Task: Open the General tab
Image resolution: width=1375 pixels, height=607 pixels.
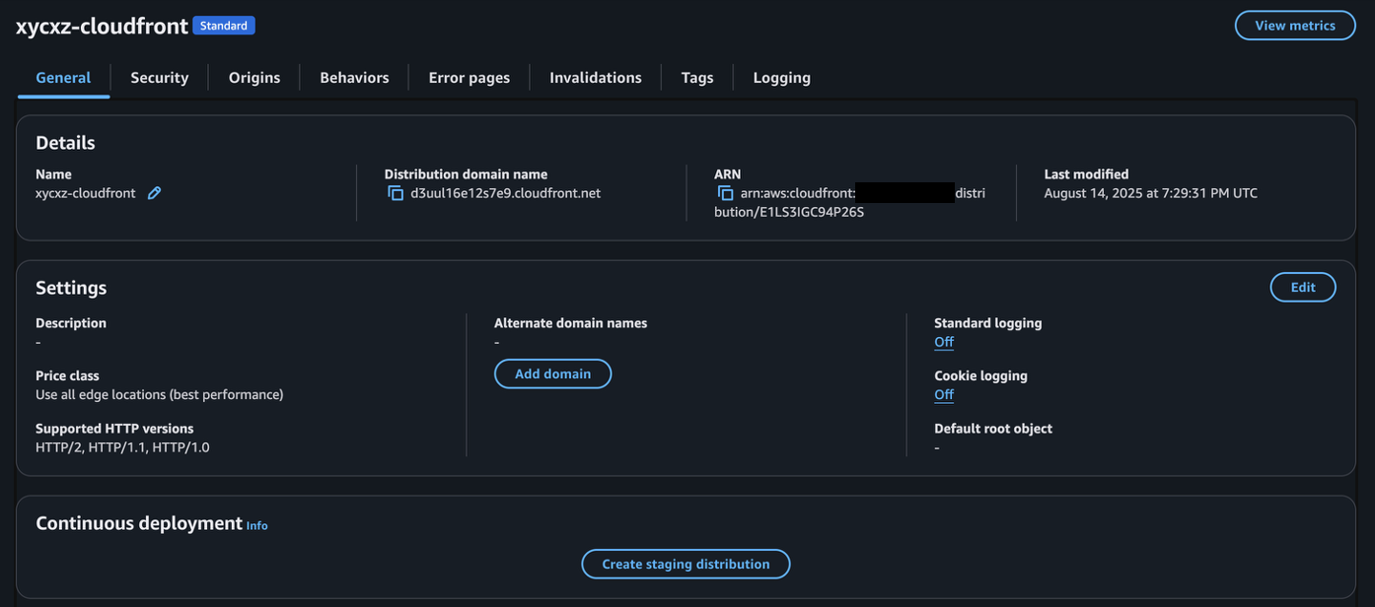Action: [x=63, y=78]
